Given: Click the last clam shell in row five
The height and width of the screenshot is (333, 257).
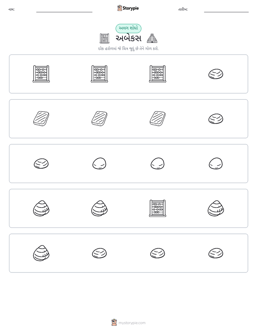Looking at the screenshot, I should [216, 253].
